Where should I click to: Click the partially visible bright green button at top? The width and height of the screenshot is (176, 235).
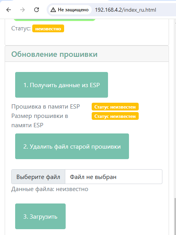55,20
